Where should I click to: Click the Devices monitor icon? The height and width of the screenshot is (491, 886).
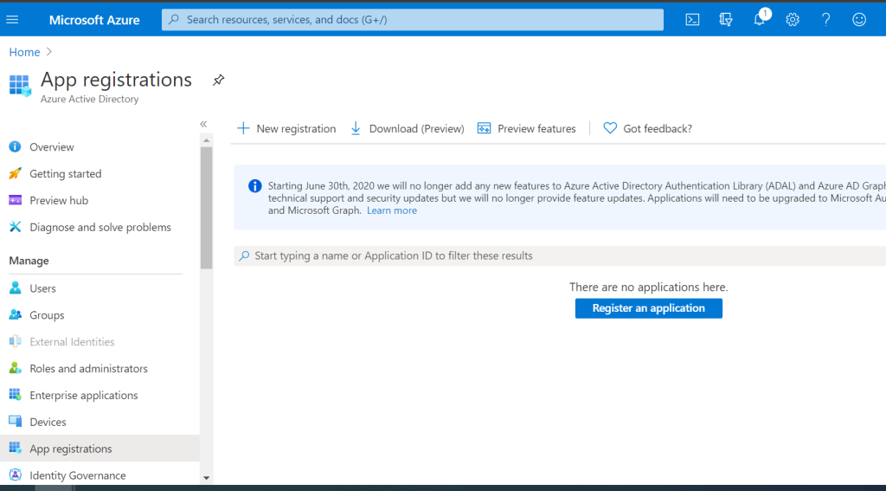pos(16,422)
